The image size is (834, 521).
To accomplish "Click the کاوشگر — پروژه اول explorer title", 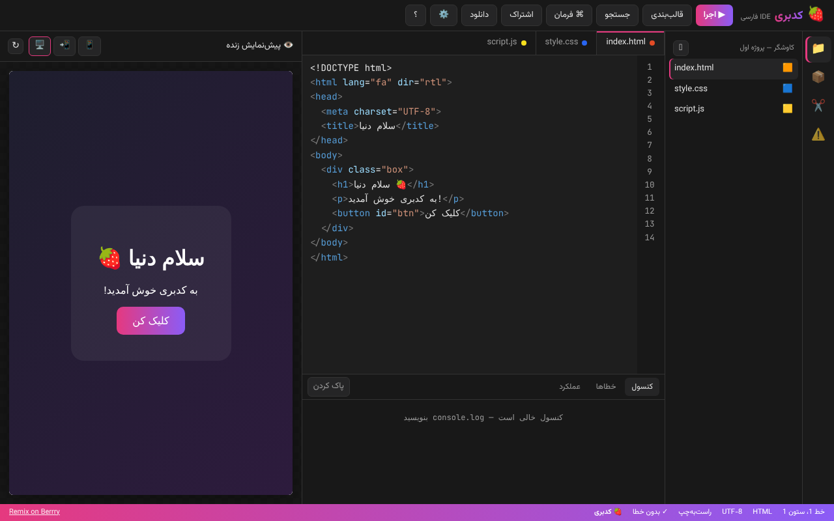I will coord(766,48).
